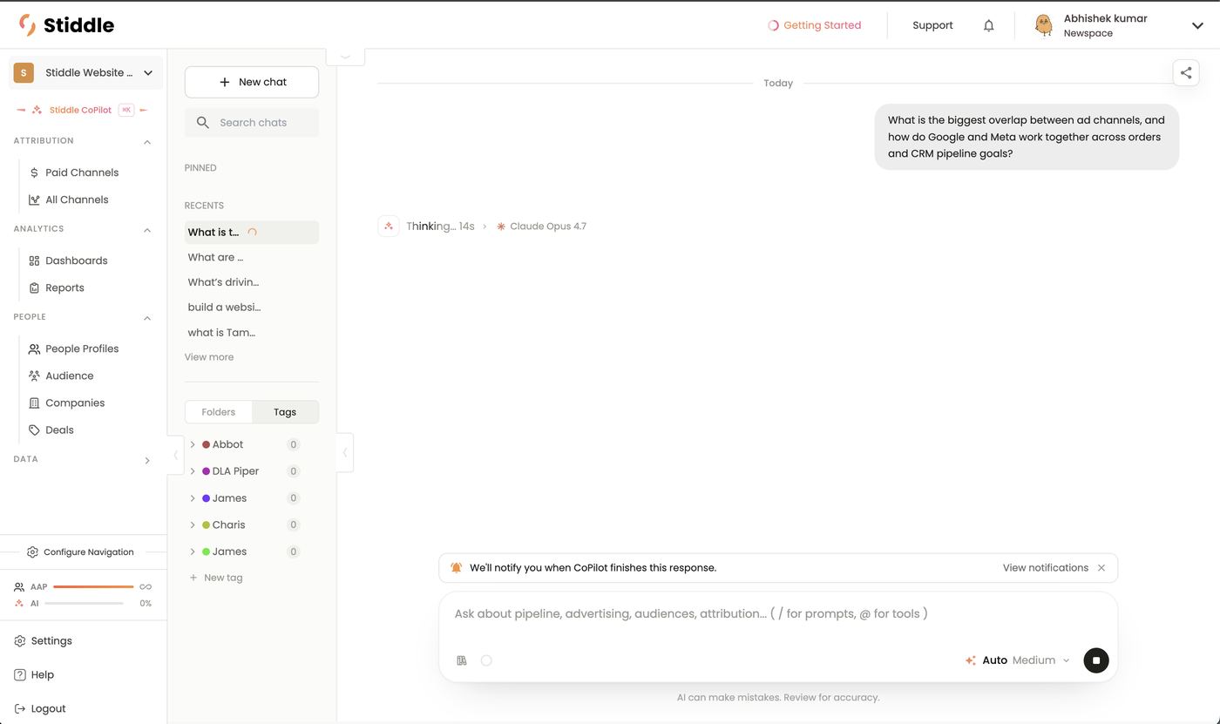Click the user avatar icon
This screenshot has height=724, width=1220.
click(x=1043, y=25)
